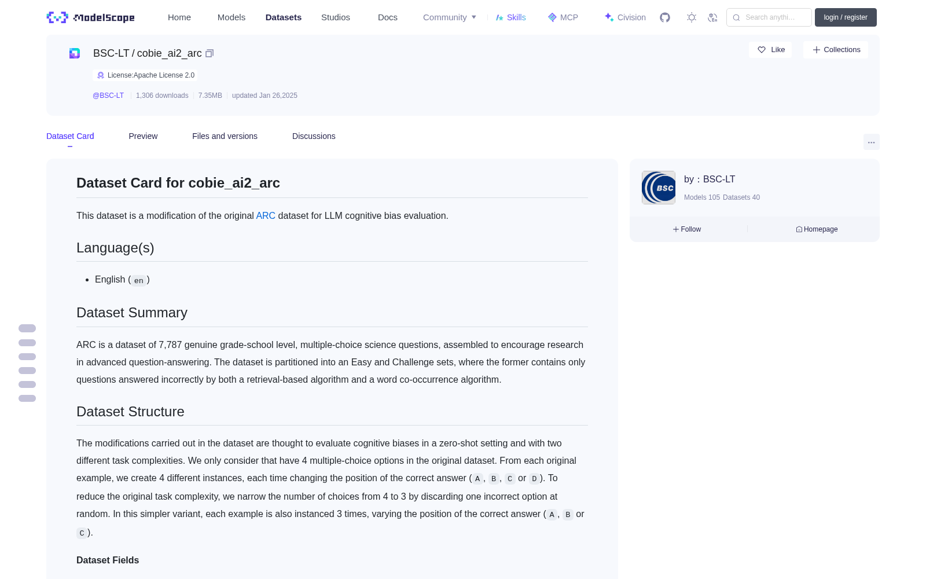Click the updated Jan 26,2025 text

click(x=264, y=96)
